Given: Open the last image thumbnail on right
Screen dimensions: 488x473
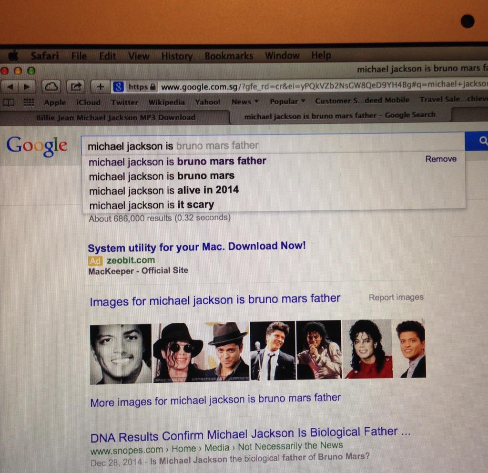Looking at the screenshot, I should tap(410, 349).
